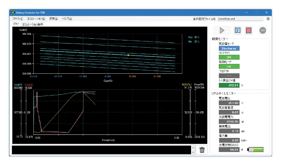Click the I-V calculated CV value 352.51
Screen dimensions: 281x165
(x=229, y=85)
